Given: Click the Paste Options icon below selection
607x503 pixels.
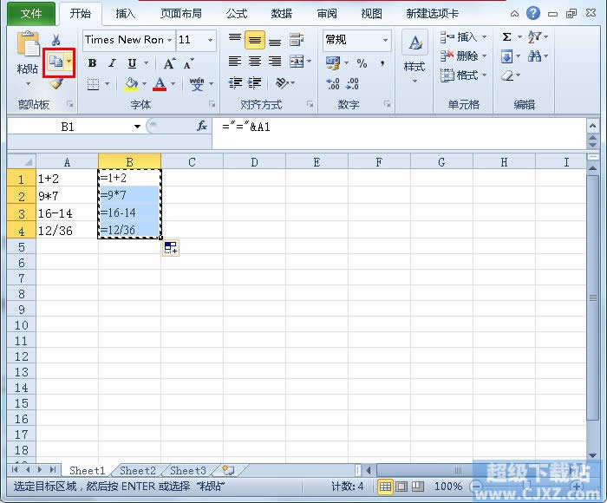Looking at the screenshot, I should tap(171, 248).
